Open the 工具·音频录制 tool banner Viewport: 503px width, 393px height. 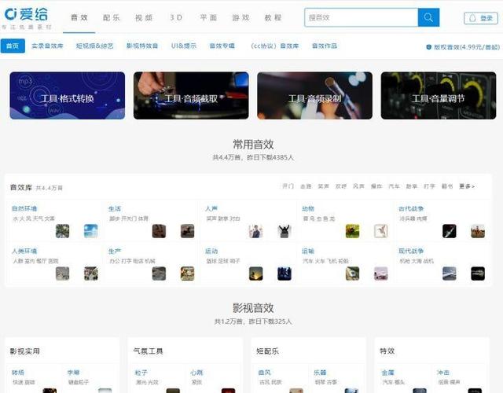(314, 96)
